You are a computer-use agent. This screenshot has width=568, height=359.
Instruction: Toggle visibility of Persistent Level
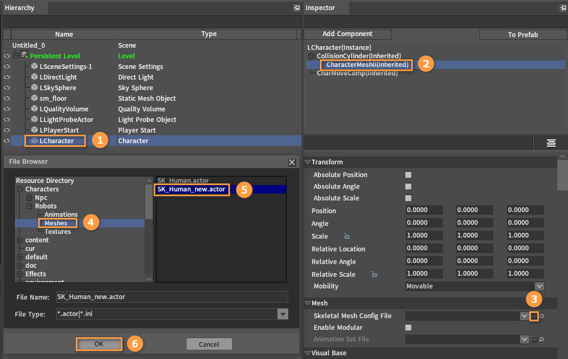pos(6,56)
